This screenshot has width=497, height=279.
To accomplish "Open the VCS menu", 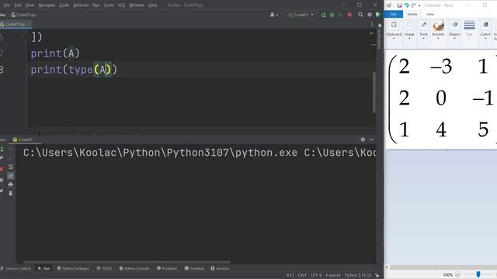I will (121, 5).
